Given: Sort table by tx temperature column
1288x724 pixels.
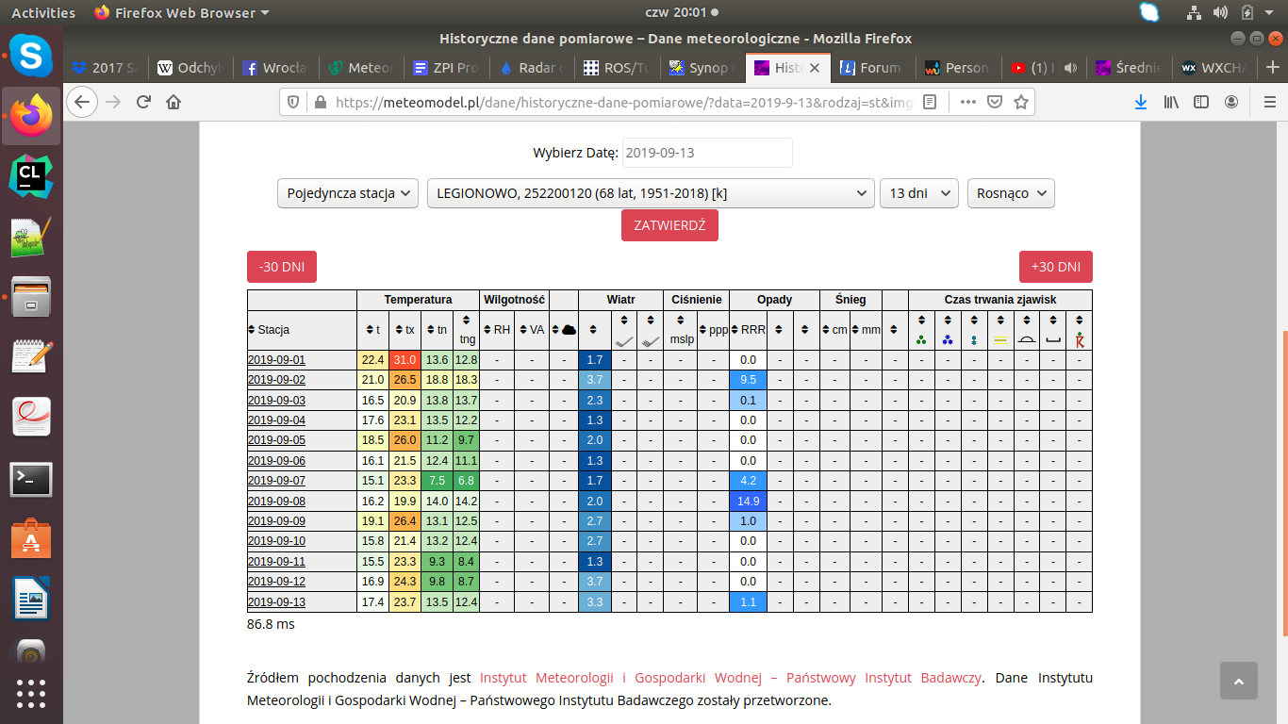Looking at the screenshot, I should (405, 330).
